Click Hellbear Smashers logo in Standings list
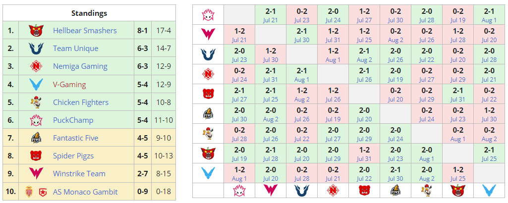 tap(35, 30)
